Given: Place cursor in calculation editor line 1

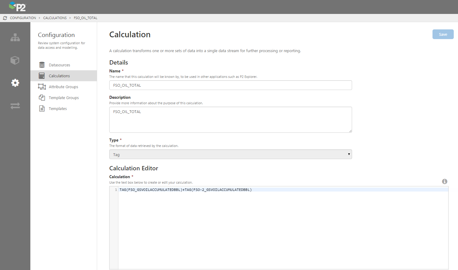Looking at the screenshot, I should tap(273, 190).
